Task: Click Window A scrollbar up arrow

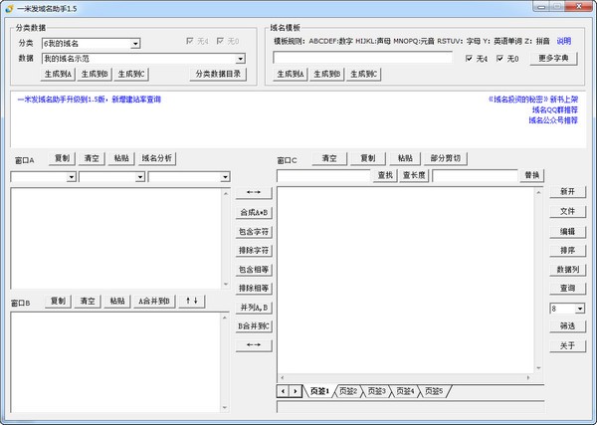Action: pos(226,194)
